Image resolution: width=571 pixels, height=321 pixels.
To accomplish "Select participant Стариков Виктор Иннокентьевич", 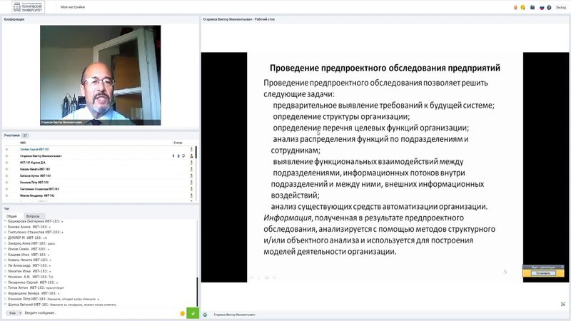I will coord(41,156).
